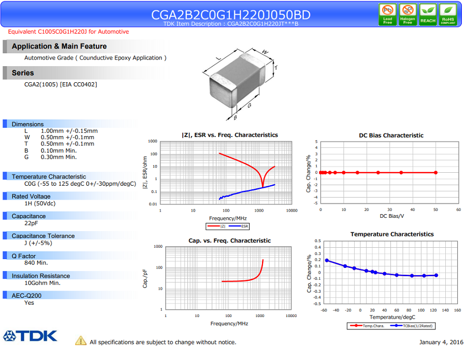Click the specifications subject to change notice
This screenshot has height=346, width=466.
(x=163, y=342)
